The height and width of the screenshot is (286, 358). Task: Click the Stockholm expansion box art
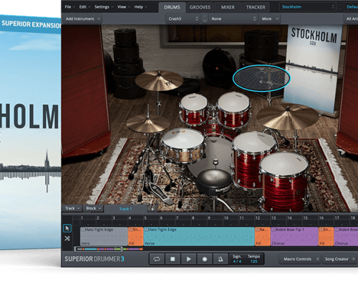click(31, 132)
